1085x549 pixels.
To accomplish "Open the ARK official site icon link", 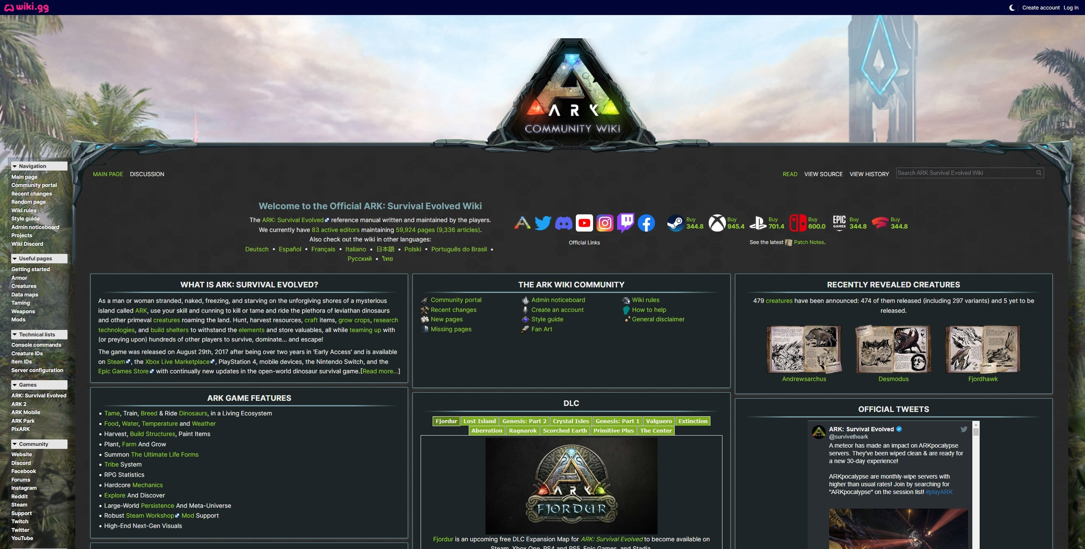I will (522, 223).
